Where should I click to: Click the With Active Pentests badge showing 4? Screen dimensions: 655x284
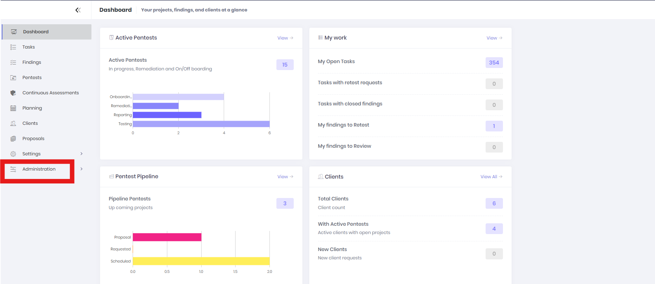pos(494,229)
